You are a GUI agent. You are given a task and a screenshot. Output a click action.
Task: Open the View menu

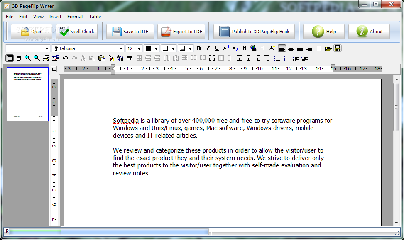coord(38,17)
